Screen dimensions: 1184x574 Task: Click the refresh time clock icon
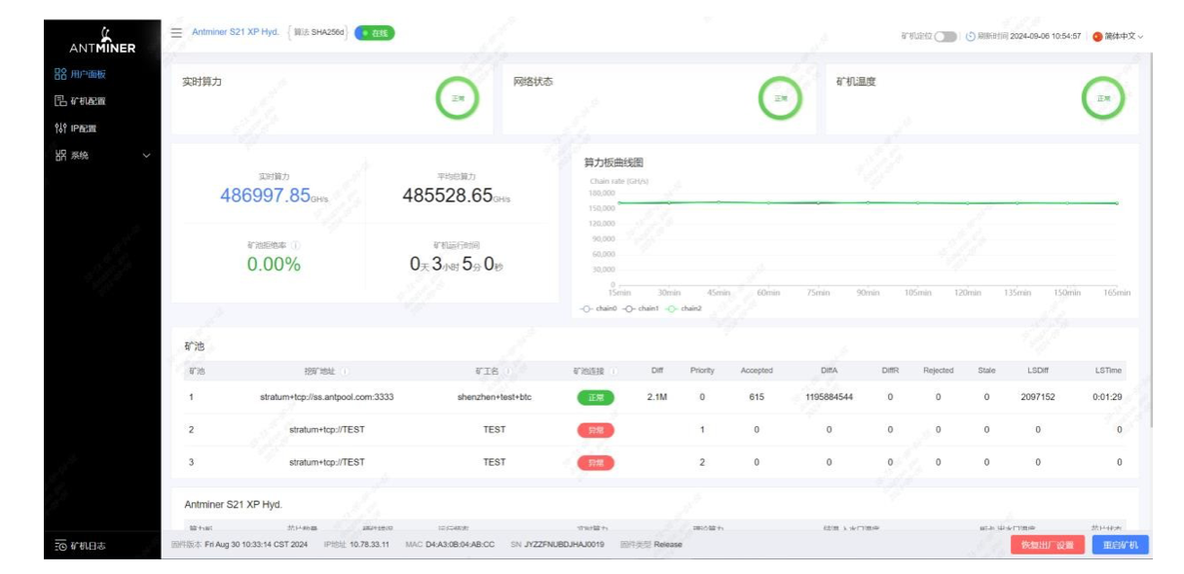[x=971, y=36]
